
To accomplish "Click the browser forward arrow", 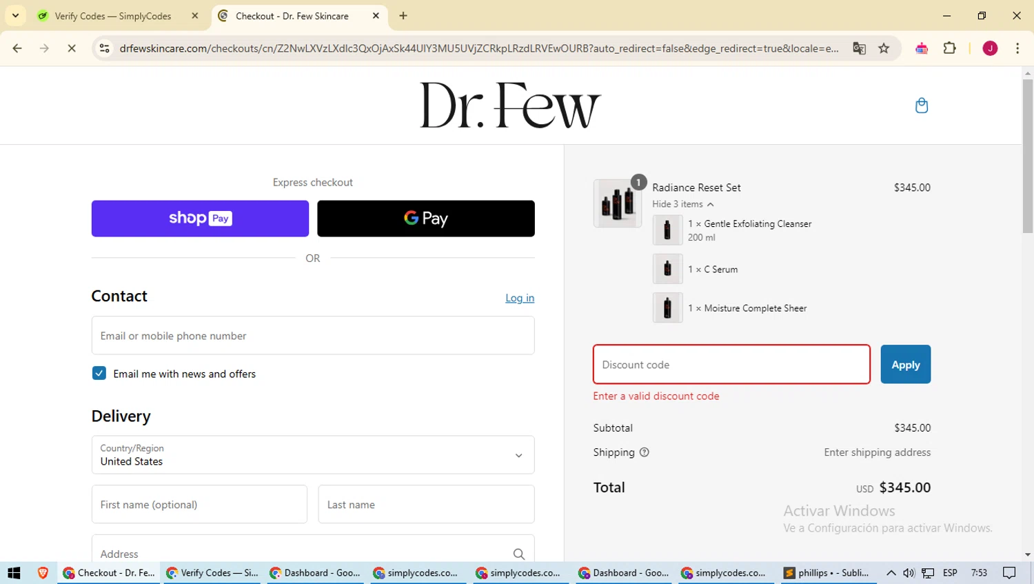I will point(44,48).
